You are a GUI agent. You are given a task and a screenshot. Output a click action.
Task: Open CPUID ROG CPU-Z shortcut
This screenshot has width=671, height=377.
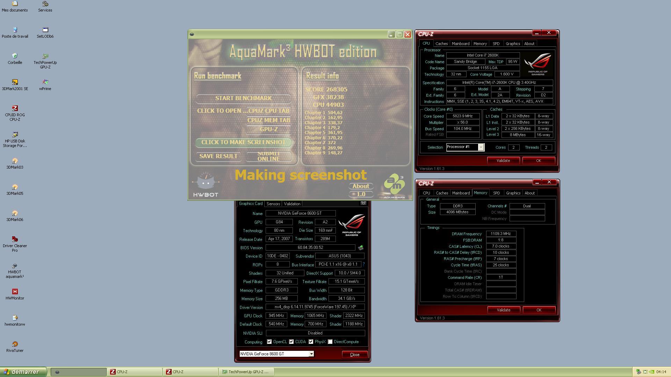tap(15, 113)
